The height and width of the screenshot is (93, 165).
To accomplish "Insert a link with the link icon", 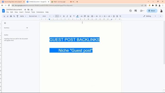I will pyautogui.click(x=81, y=16).
